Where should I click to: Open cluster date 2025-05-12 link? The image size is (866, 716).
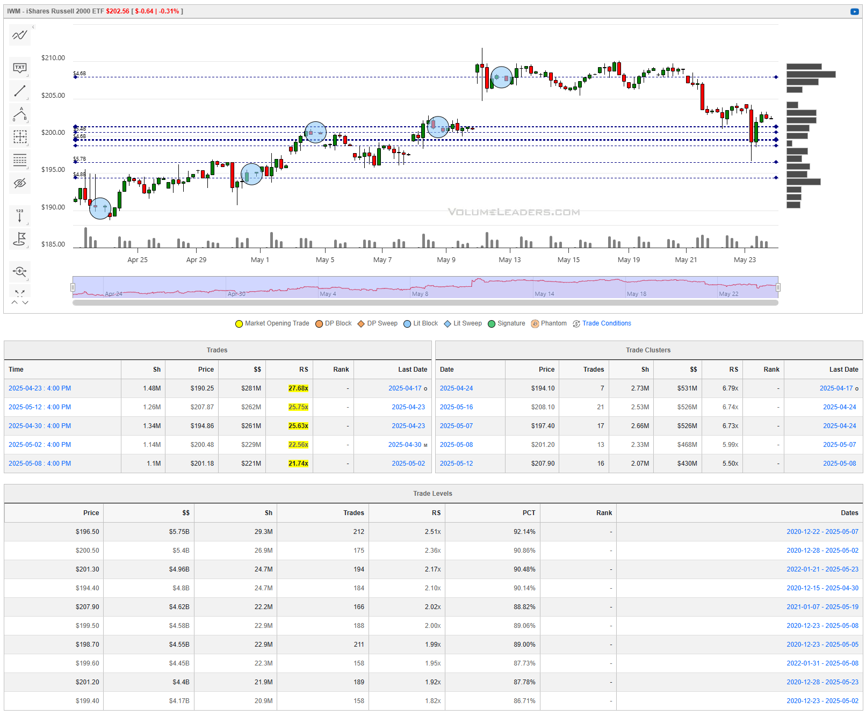(456, 464)
